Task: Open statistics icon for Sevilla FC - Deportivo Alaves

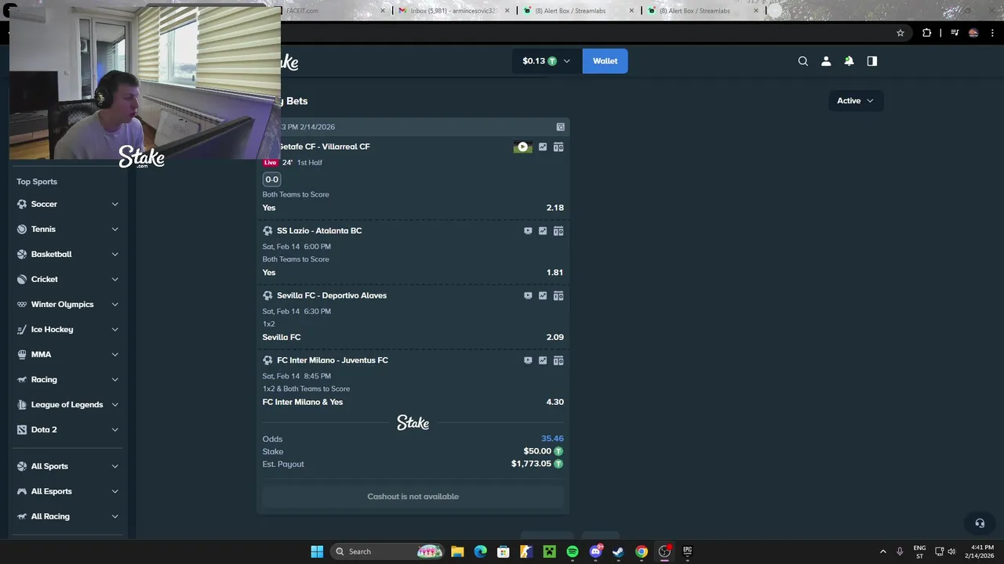Action: coord(543,296)
